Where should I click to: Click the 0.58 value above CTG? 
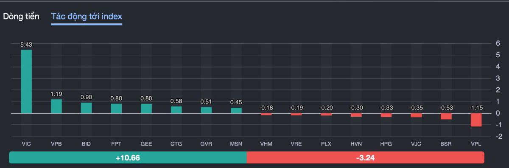coord(176,101)
